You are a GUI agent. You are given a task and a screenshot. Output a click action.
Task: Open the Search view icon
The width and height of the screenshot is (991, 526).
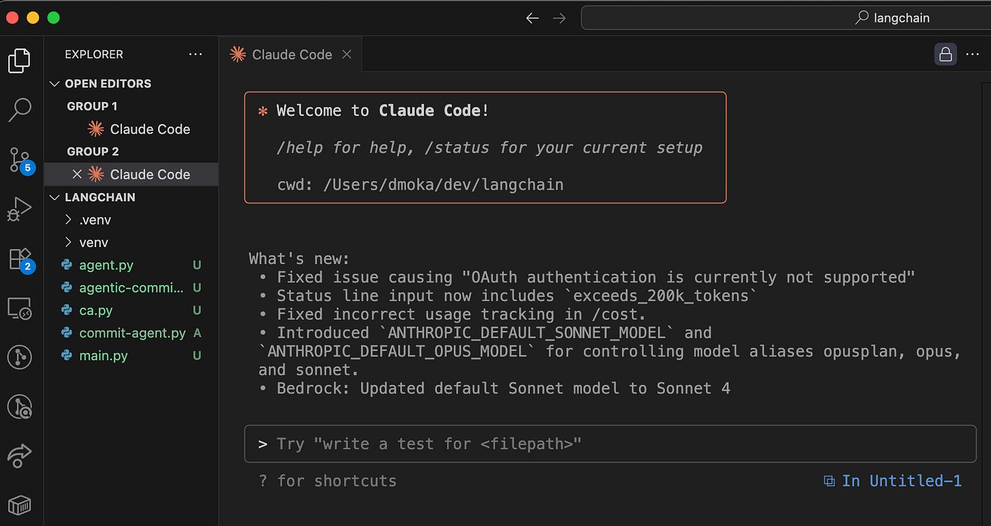tap(19, 110)
